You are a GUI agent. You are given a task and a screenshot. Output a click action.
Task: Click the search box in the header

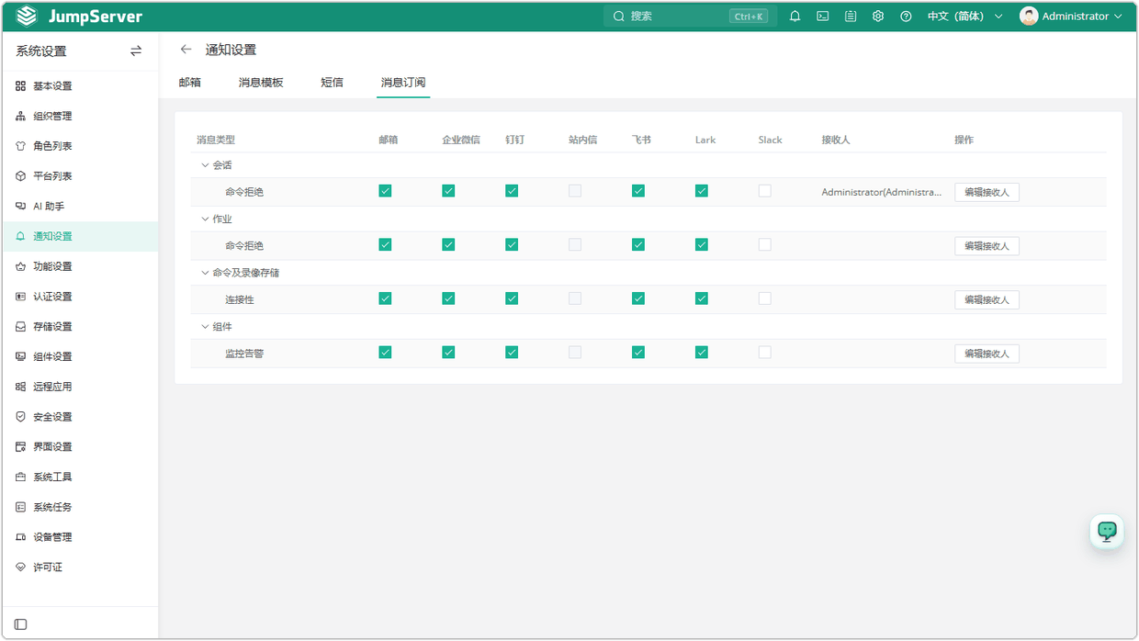tap(691, 17)
